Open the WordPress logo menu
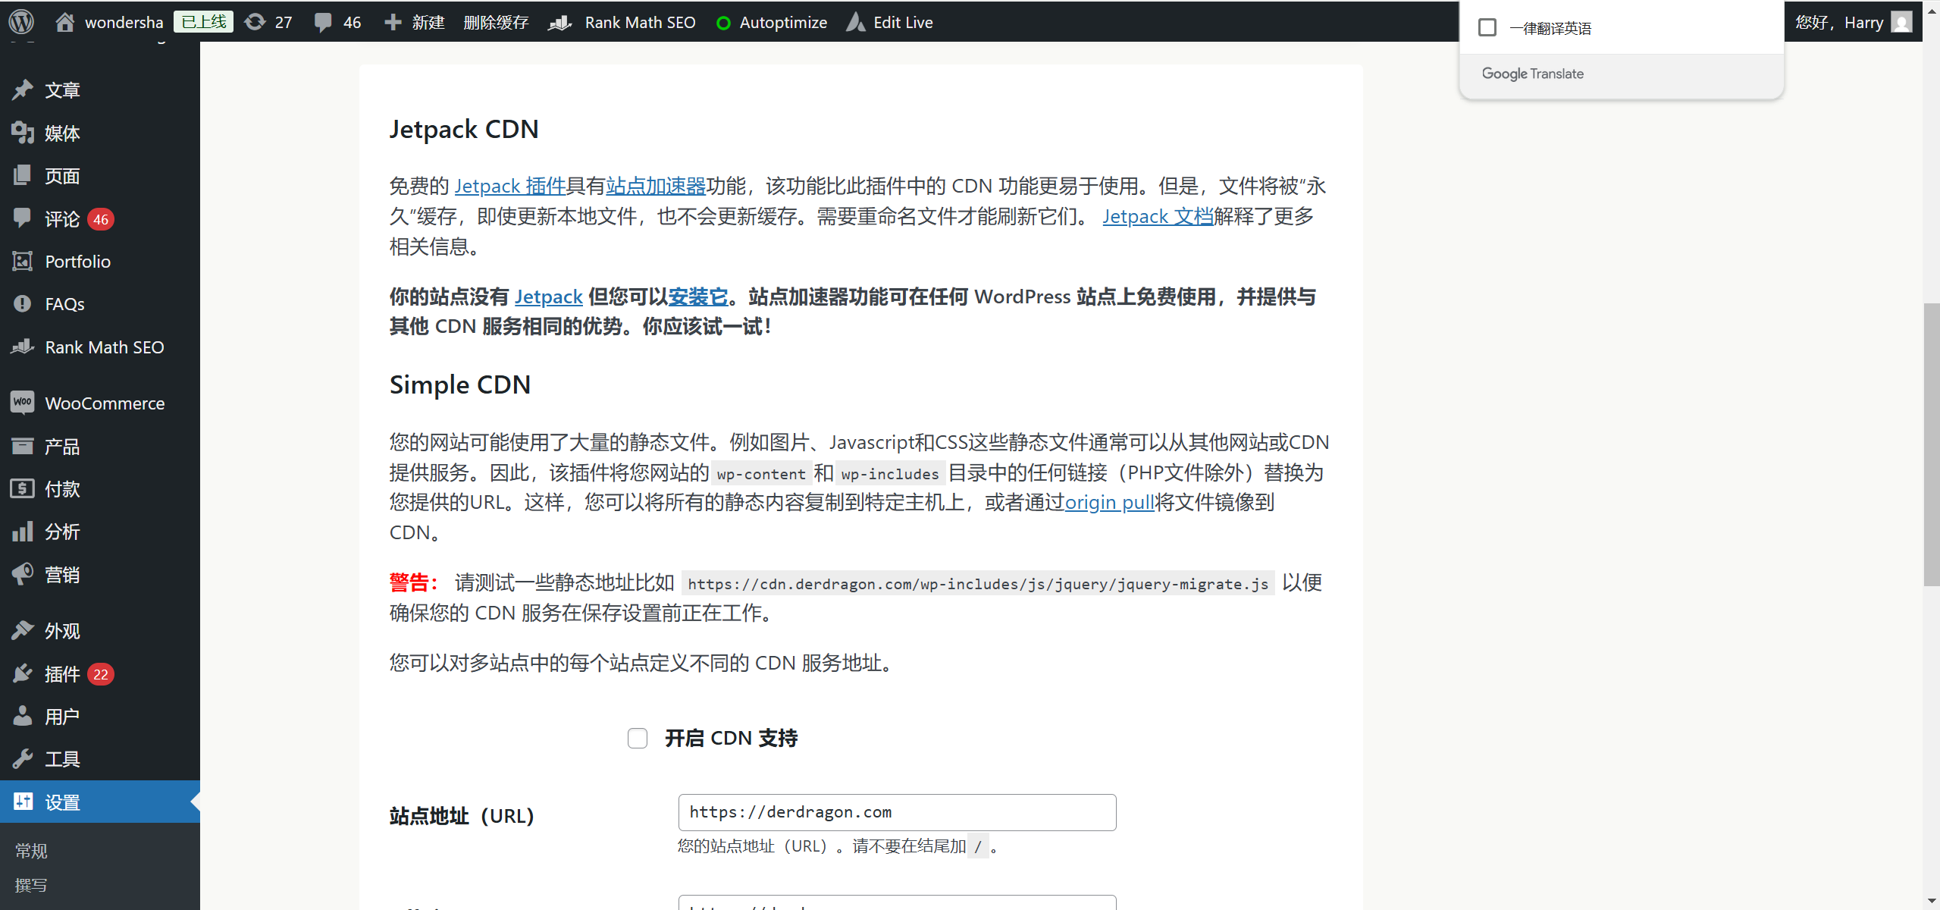 click(x=21, y=21)
